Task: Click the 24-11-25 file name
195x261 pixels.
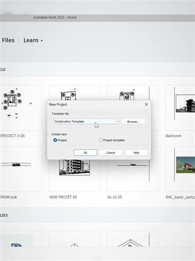Action: tap(114, 197)
